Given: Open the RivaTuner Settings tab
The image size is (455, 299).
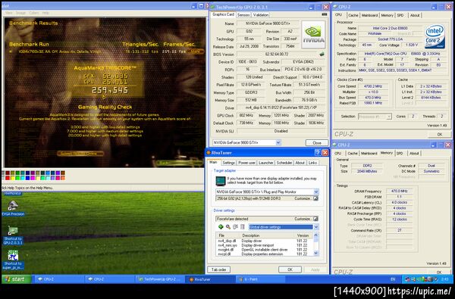Looking at the screenshot, I should [229, 163].
